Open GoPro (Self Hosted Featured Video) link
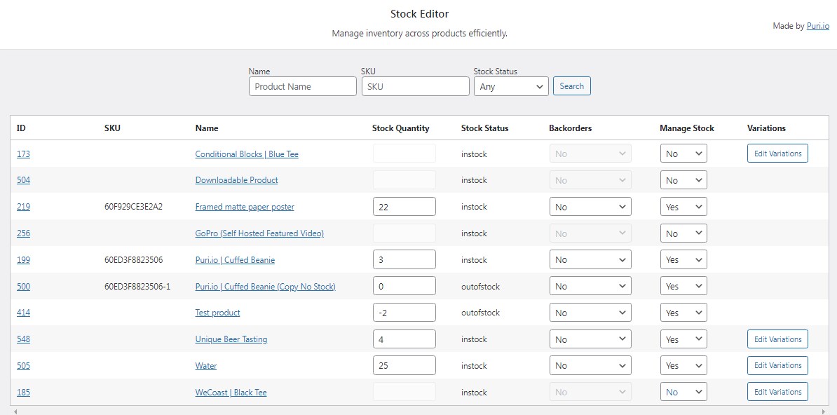This screenshot has width=837, height=415. pyautogui.click(x=259, y=233)
